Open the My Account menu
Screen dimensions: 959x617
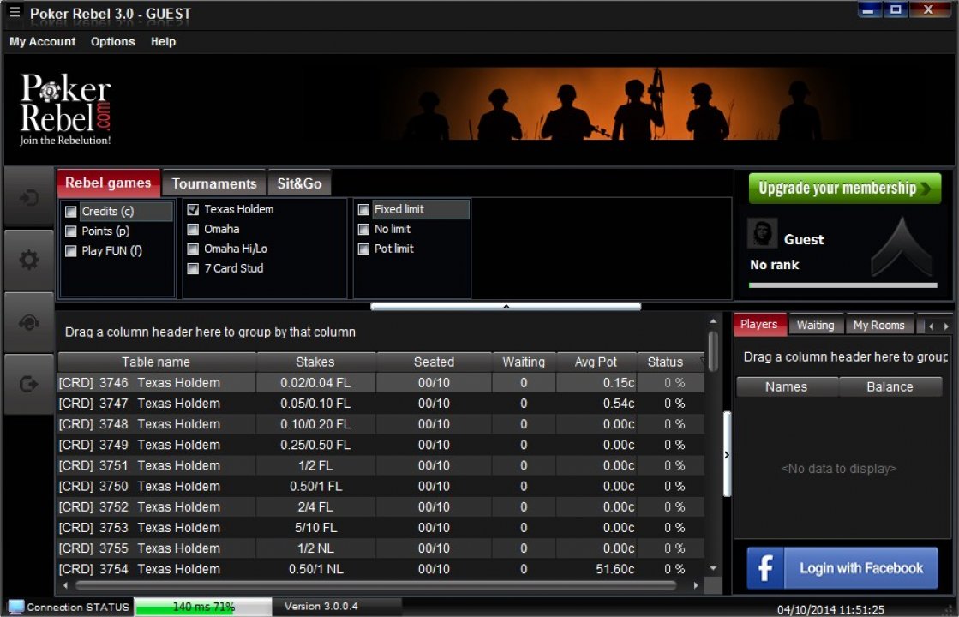click(42, 42)
